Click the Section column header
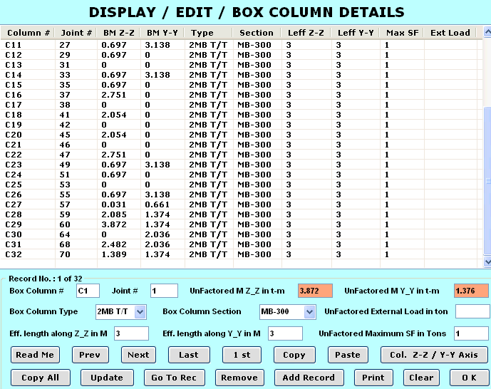491x389 pixels. tap(257, 33)
